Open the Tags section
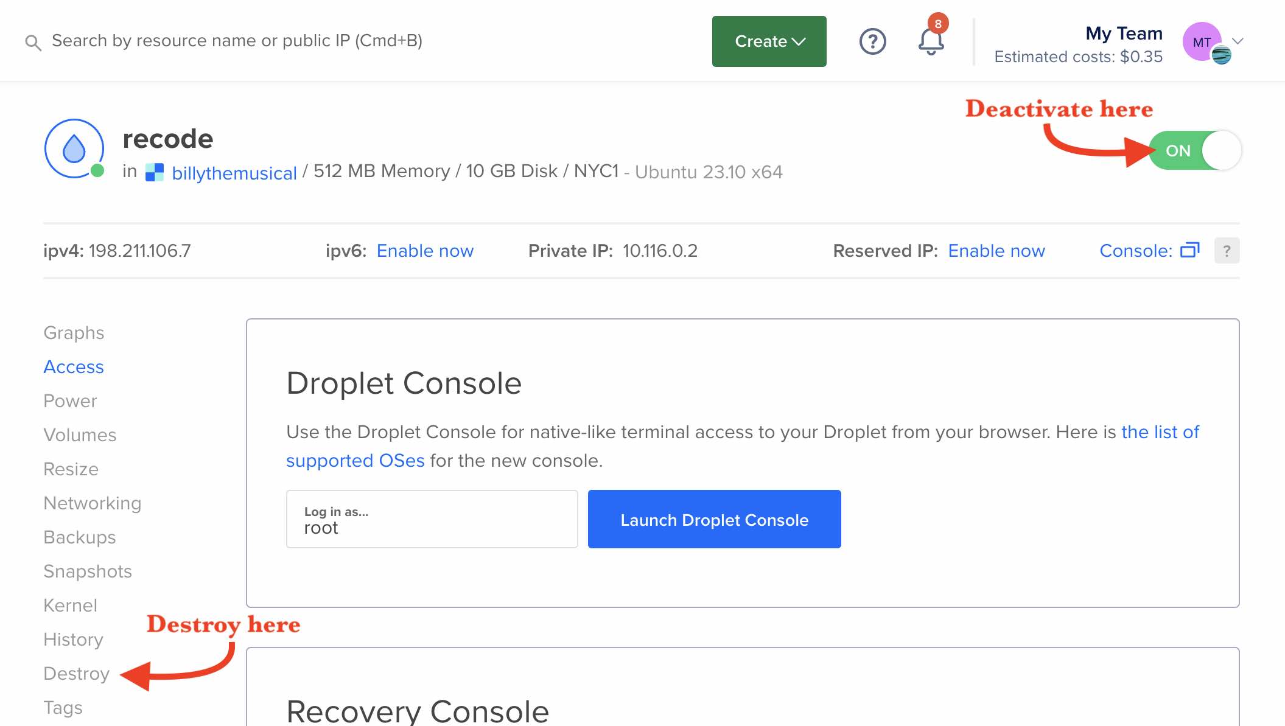 coord(63,708)
